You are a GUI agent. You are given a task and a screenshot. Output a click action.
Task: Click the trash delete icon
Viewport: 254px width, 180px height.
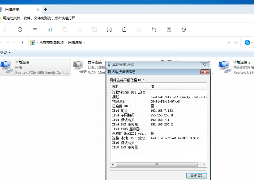click(124, 30)
